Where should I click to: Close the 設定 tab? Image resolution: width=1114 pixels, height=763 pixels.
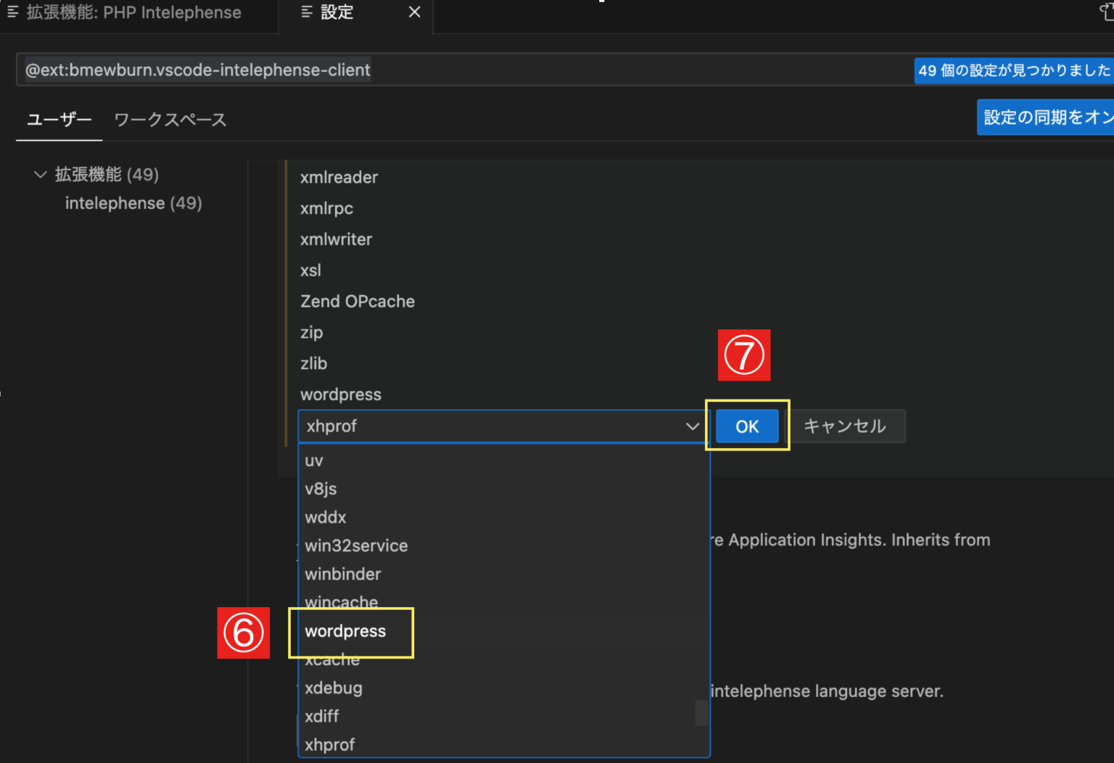pyautogui.click(x=413, y=12)
